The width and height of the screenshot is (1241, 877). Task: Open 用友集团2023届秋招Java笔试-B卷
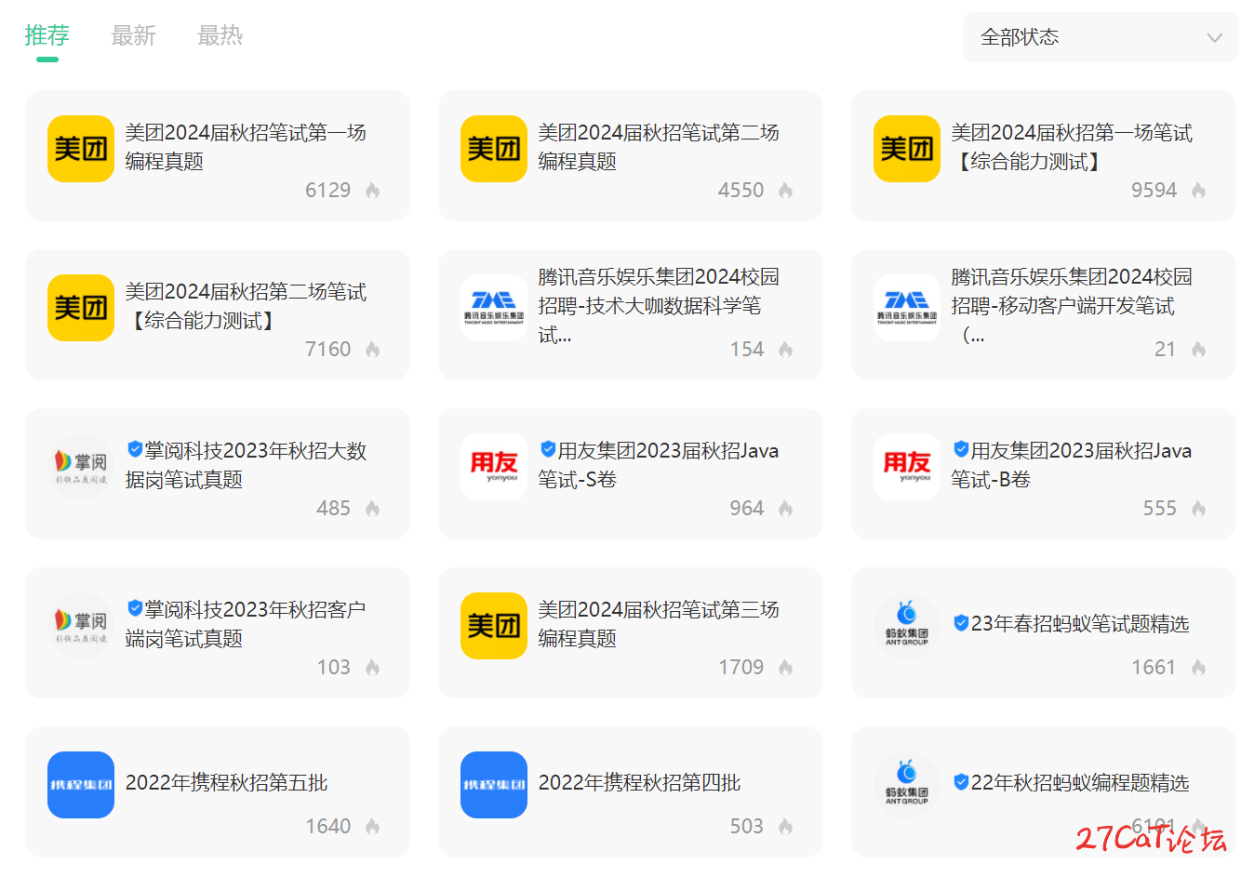coord(1072,465)
